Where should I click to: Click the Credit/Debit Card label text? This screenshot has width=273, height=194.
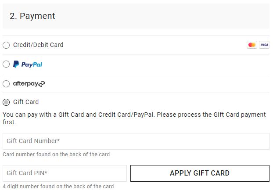tap(38, 45)
